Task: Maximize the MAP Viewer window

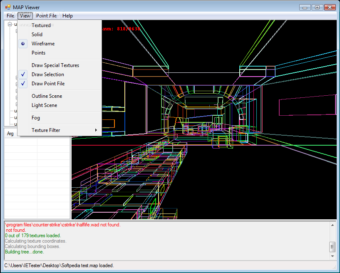Action: coord(317,7)
